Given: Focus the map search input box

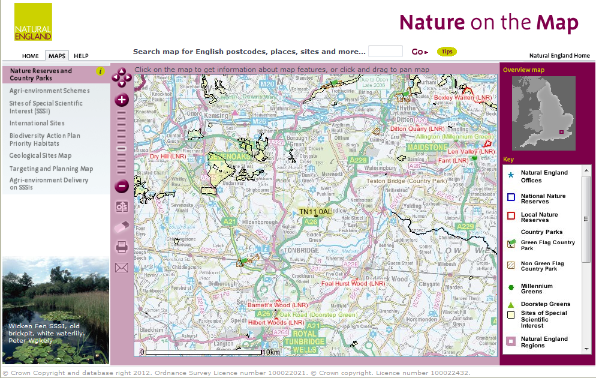Looking at the screenshot, I should coord(386,51).
